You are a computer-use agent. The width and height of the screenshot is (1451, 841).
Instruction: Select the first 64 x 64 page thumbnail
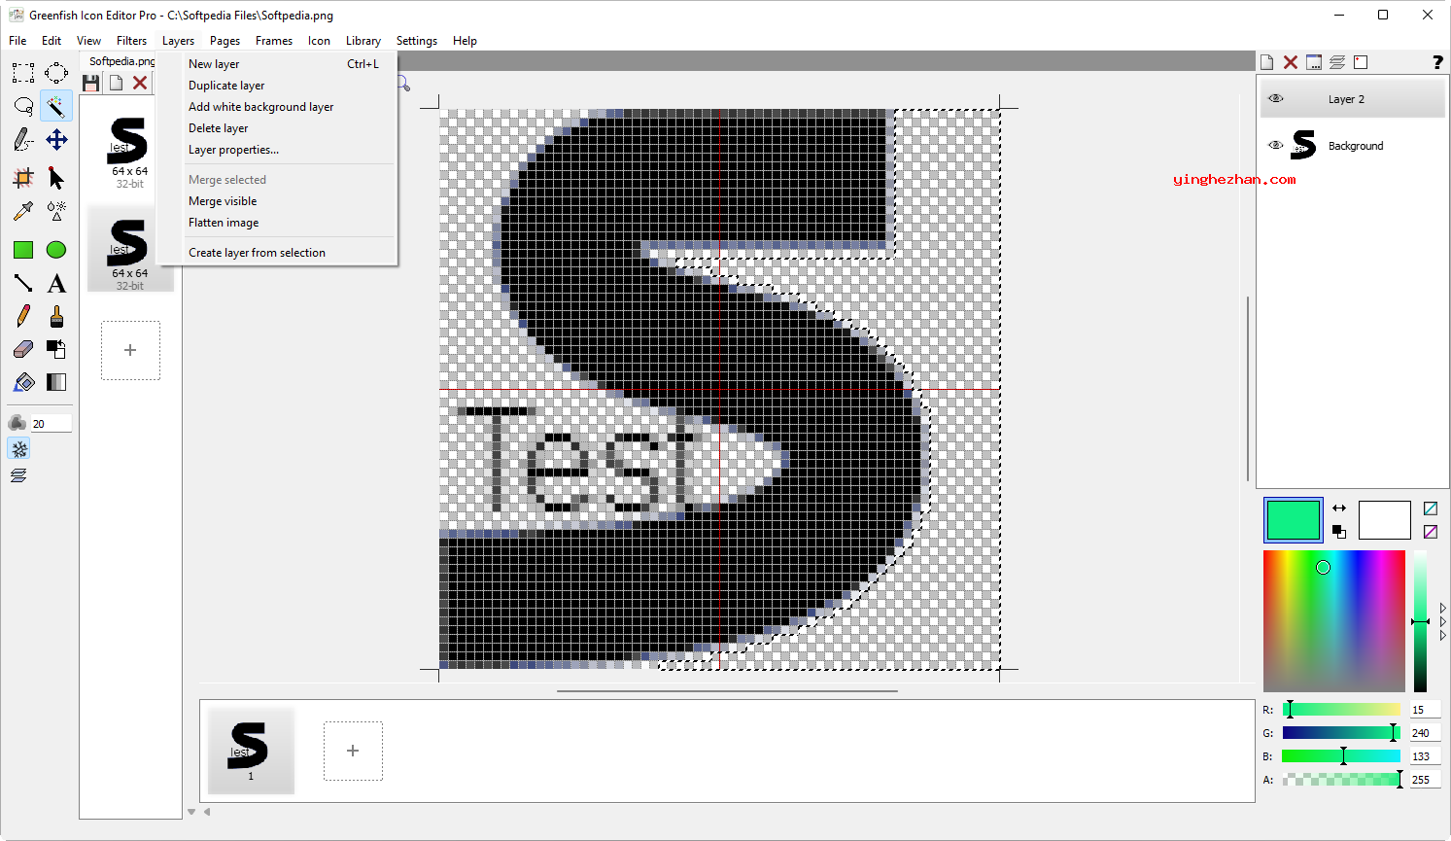pyautogui.click(x=129, y=148)
